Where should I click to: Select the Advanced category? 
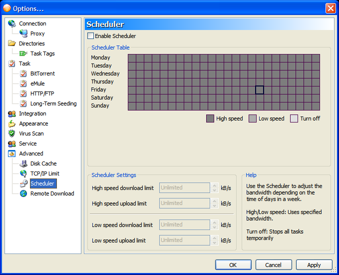coord(31,153)
